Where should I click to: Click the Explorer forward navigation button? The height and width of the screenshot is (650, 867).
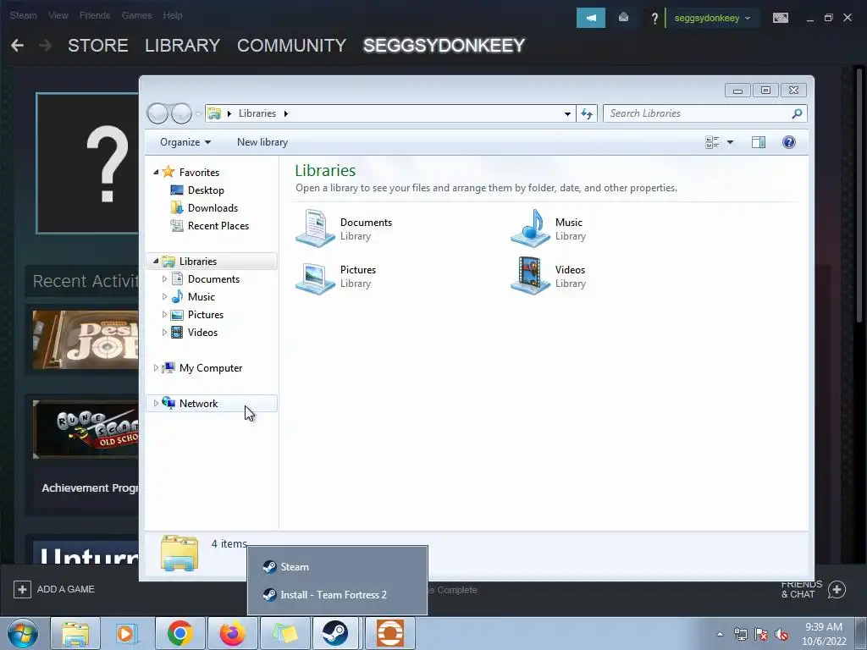tap(181, 113)
